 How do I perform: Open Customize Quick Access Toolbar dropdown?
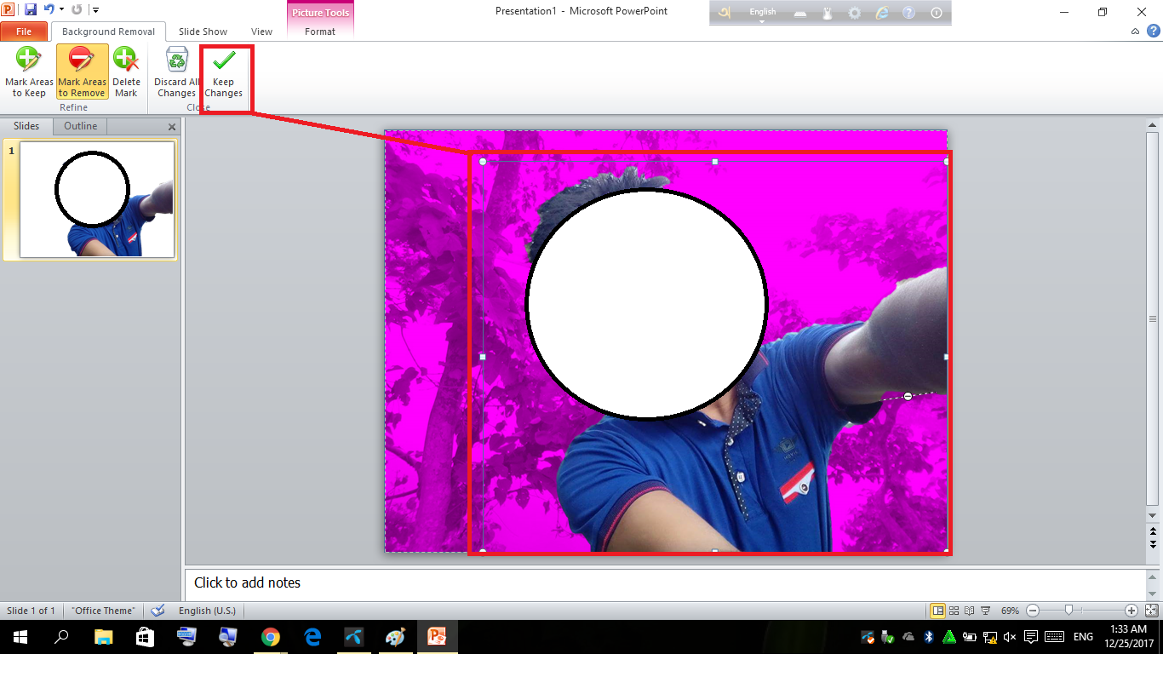95,10
